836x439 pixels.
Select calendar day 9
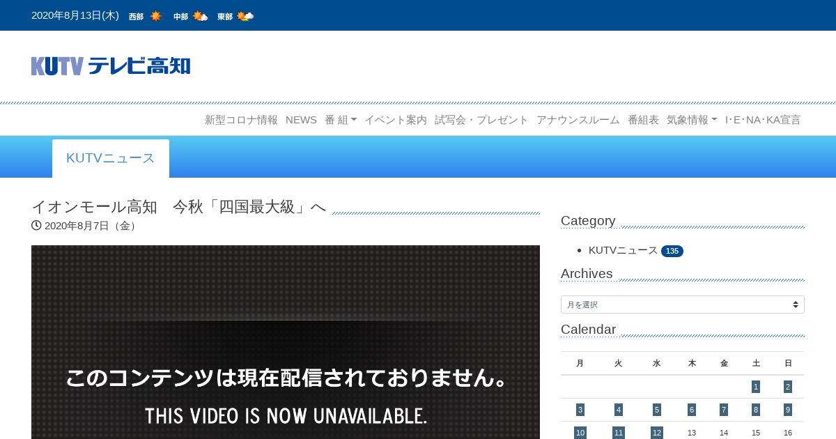tap(788, 410)
